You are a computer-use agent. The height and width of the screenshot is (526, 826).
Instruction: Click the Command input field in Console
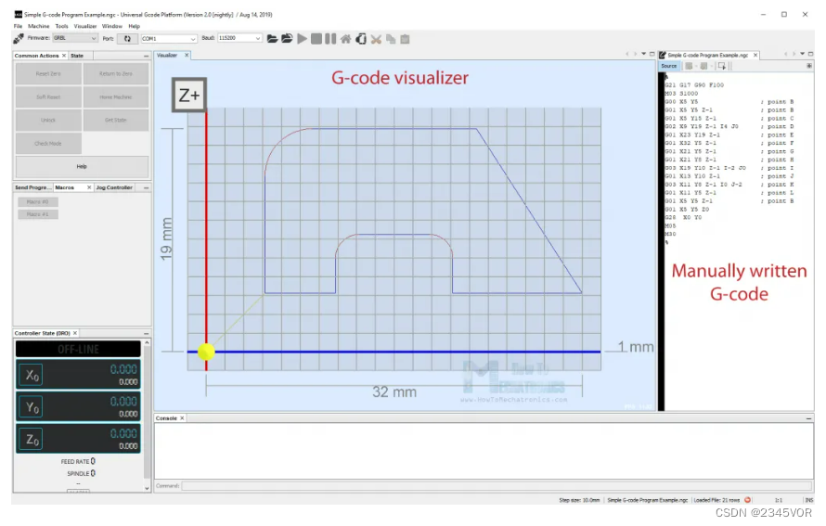coord(497,486)
